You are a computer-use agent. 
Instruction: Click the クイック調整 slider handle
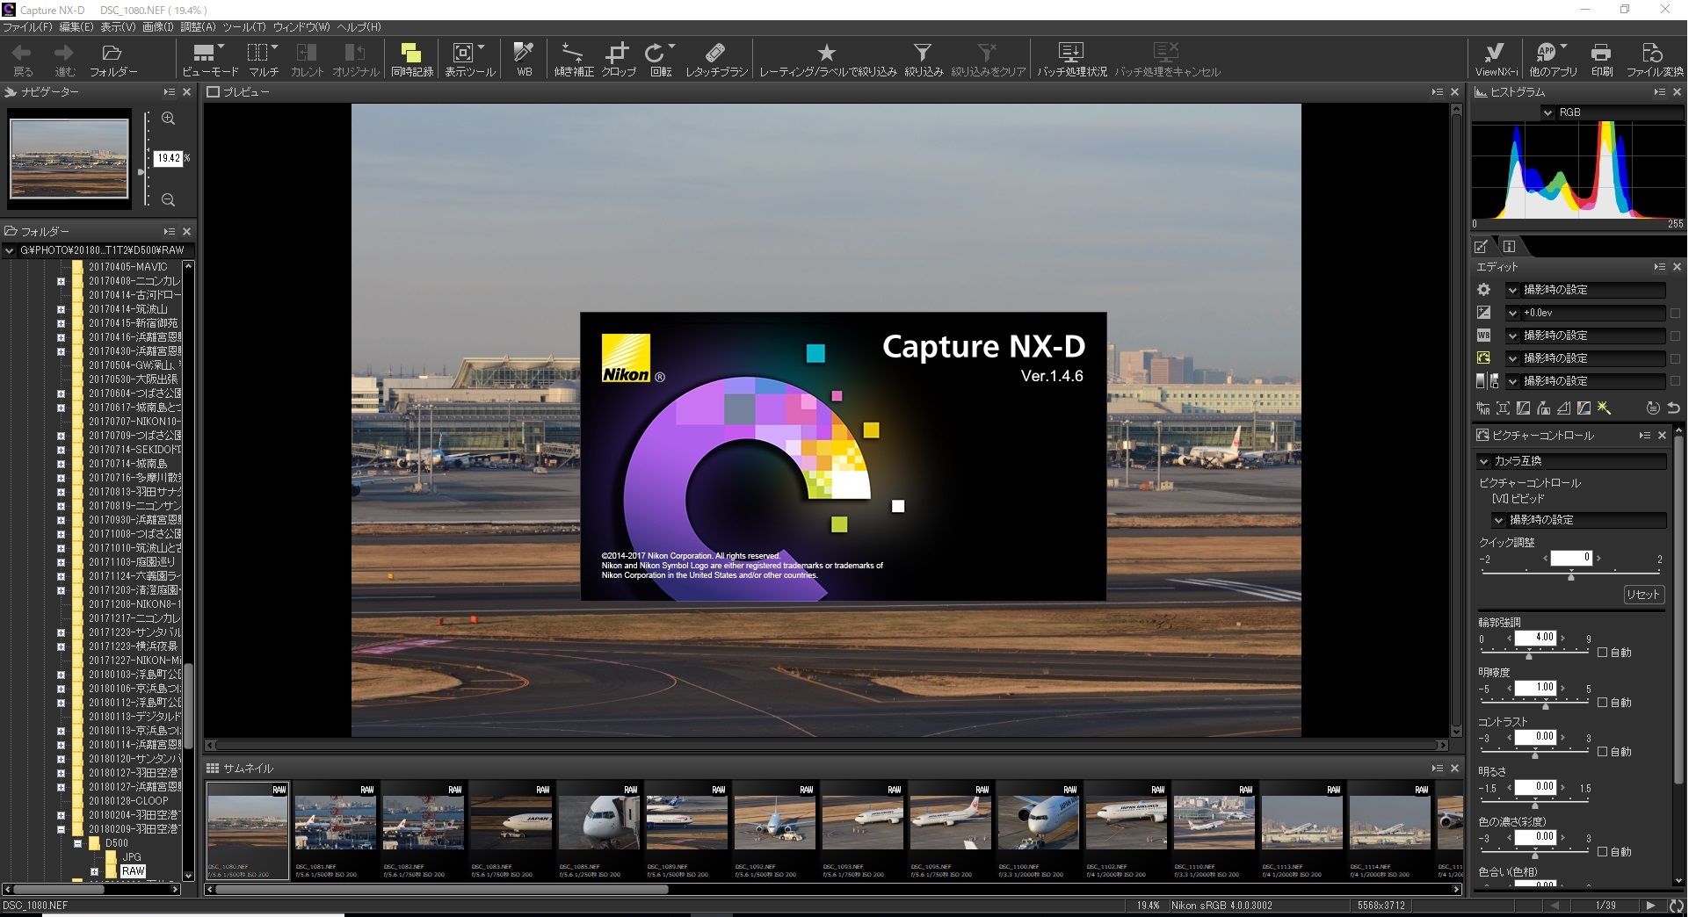point(1571,575)
